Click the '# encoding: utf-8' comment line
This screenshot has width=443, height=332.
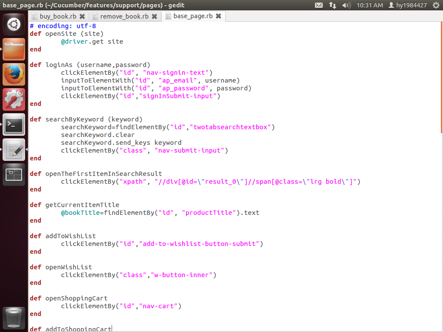click(63, 26)
